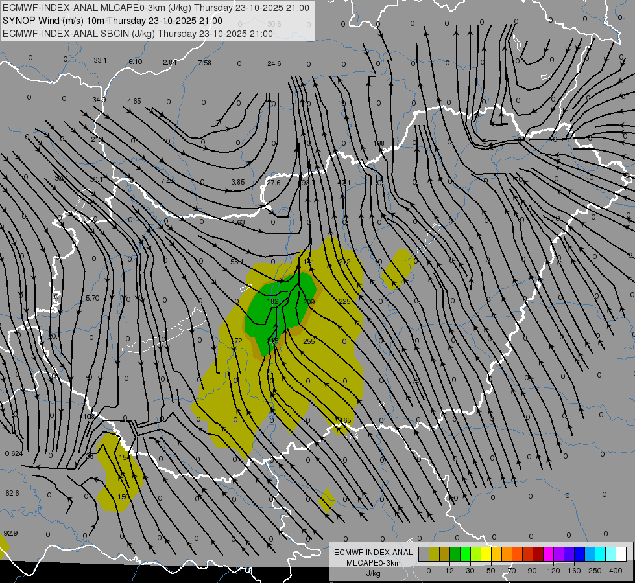Click the MLCAPE0-3km title line
This screenshot has width=635, height=583.
click(x=156, y=8)
